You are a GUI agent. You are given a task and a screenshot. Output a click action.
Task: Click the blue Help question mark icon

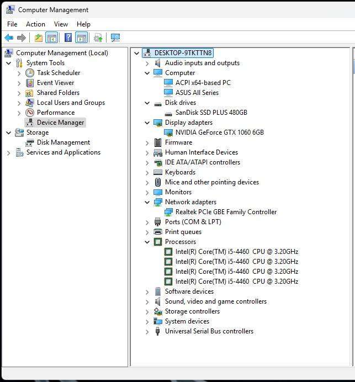[x=68, y=38]
